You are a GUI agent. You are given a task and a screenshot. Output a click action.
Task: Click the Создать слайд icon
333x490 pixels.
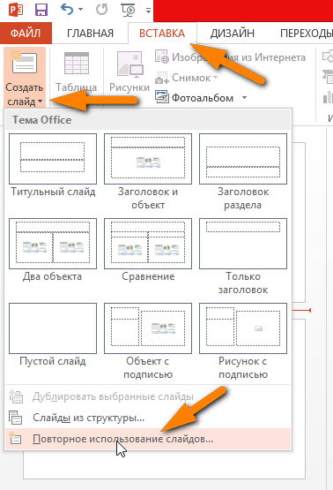click(24, 62)
